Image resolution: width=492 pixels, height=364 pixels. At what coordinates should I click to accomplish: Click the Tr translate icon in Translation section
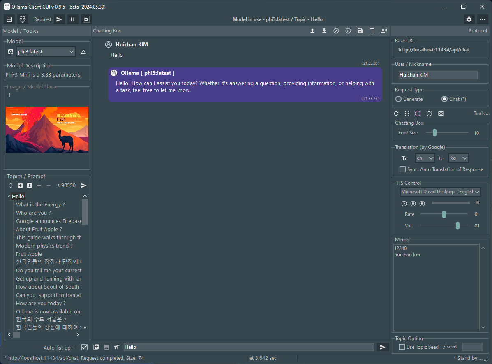coord(404,158)
